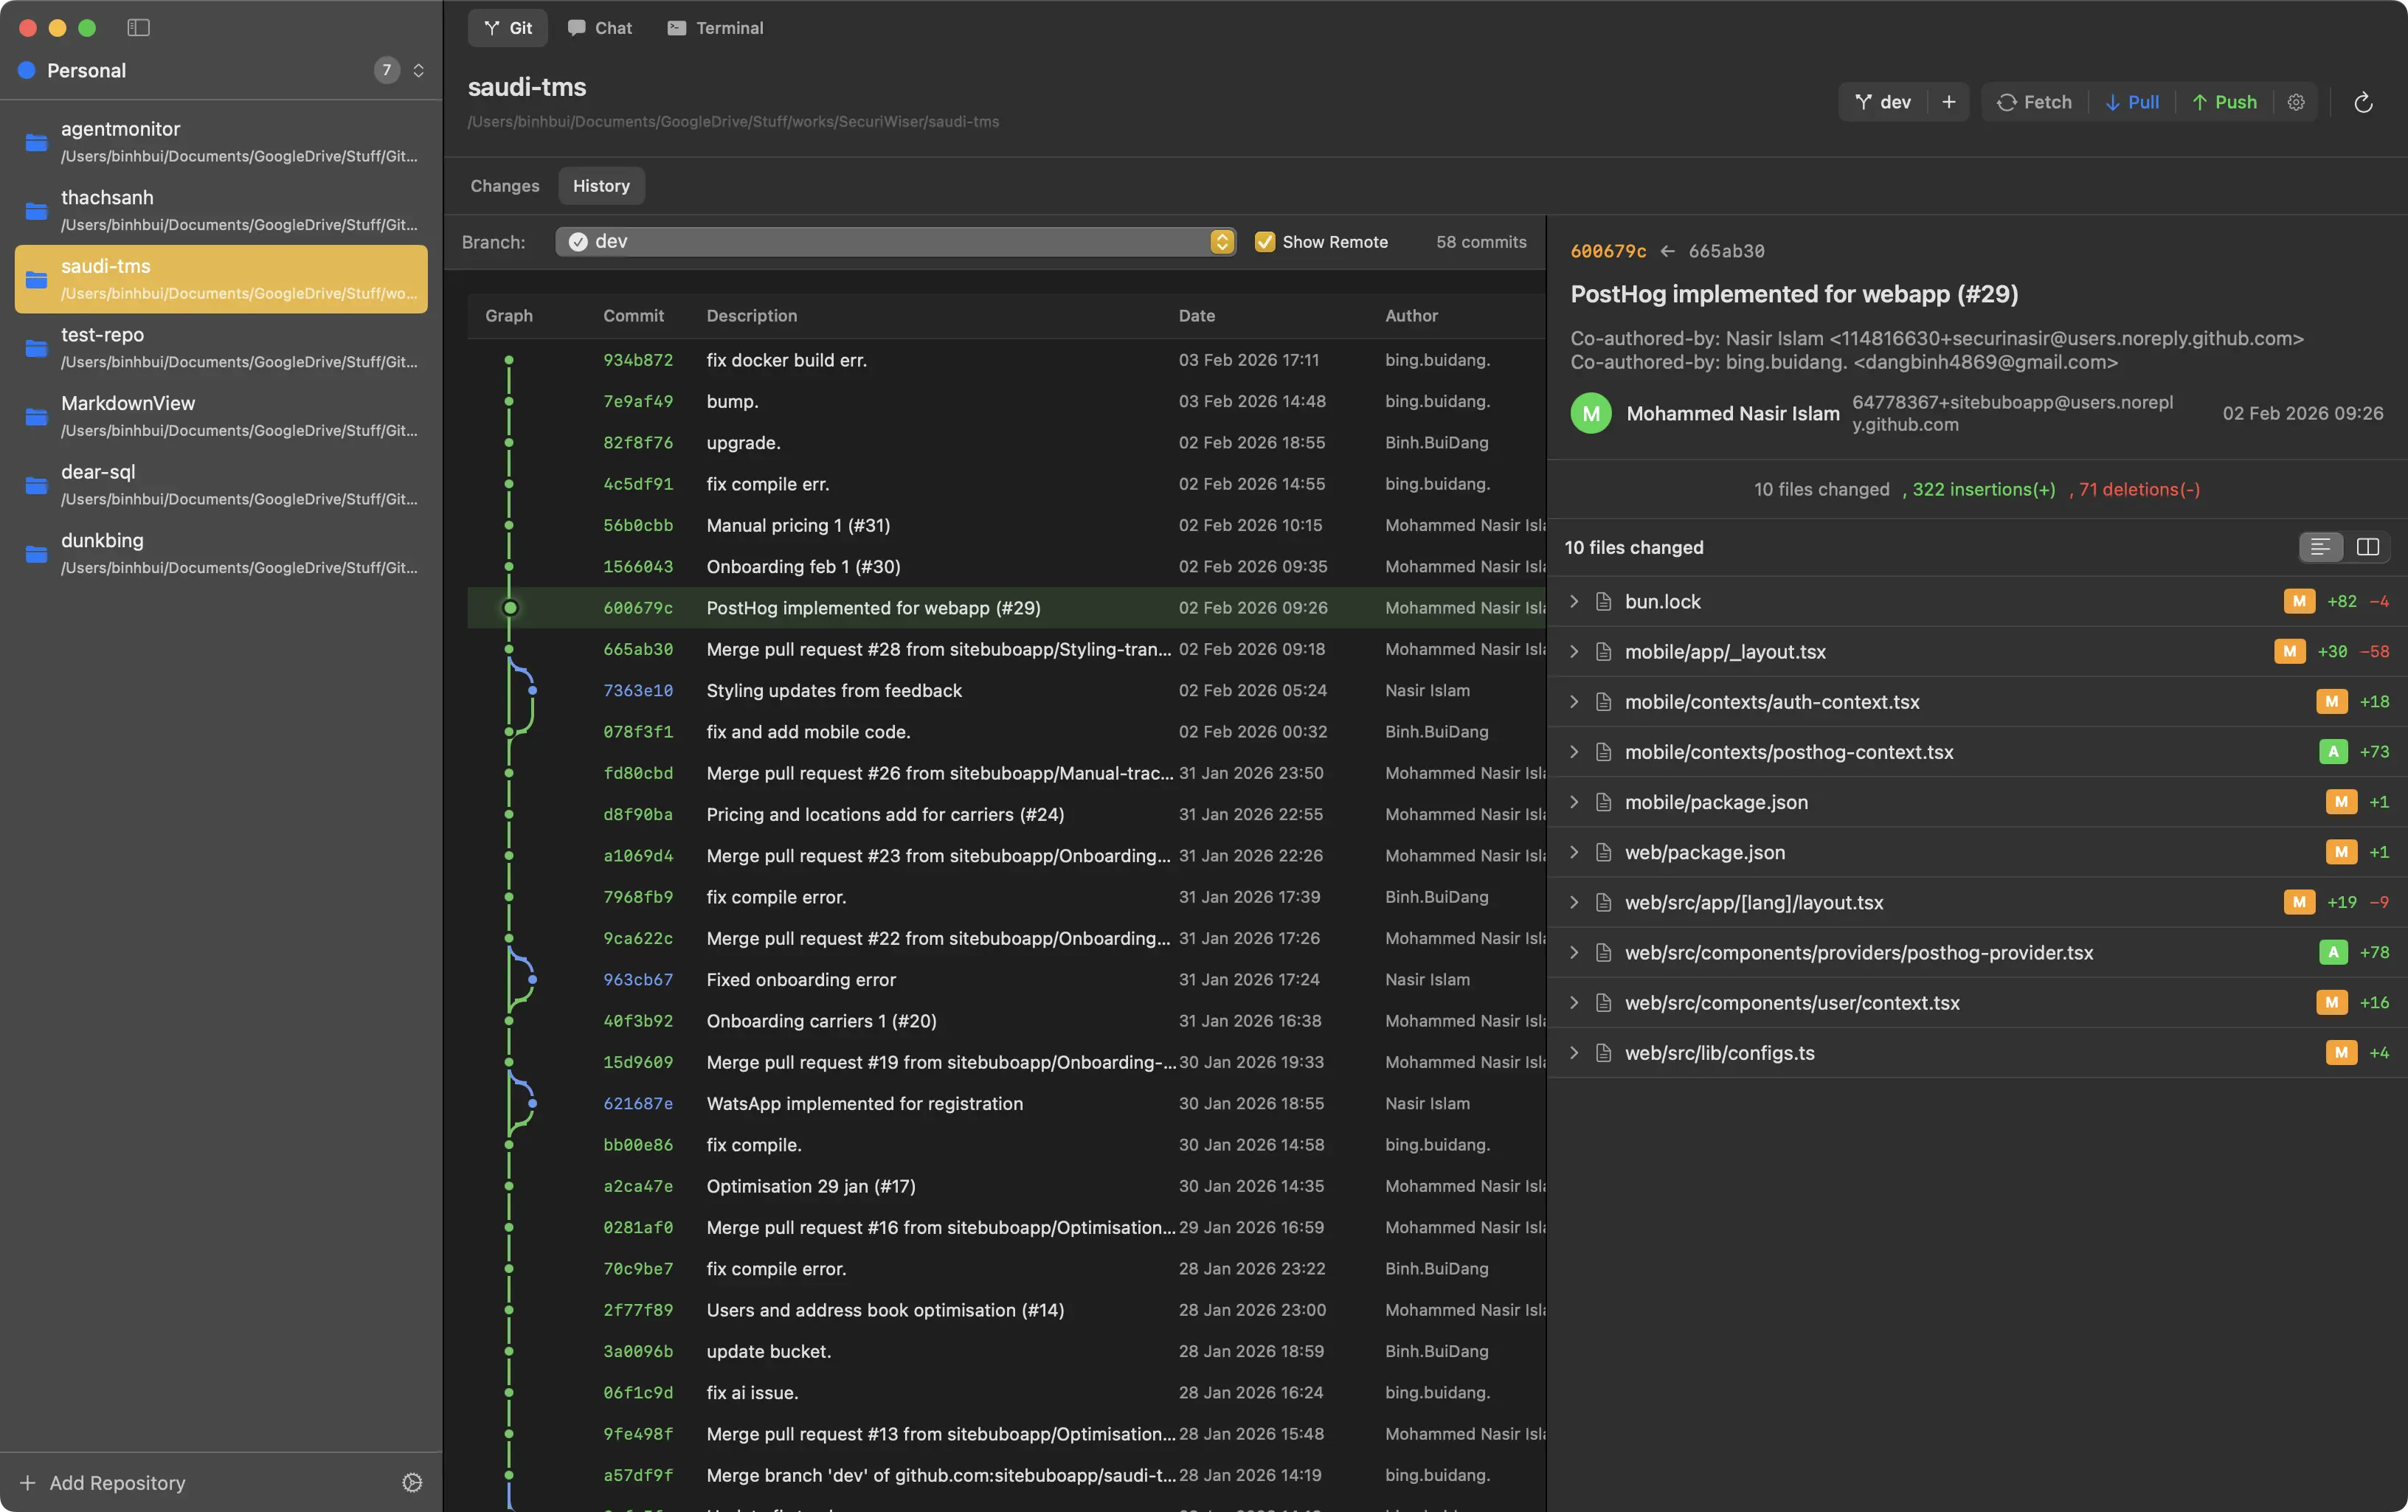Image resolution: width=2408 pixels, height=1512 pixels.
Task: Open the Terminal tab
Action: tap(715, 28)
